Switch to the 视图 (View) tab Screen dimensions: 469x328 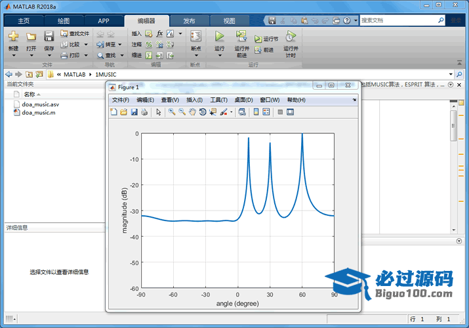tap(229, 20)
